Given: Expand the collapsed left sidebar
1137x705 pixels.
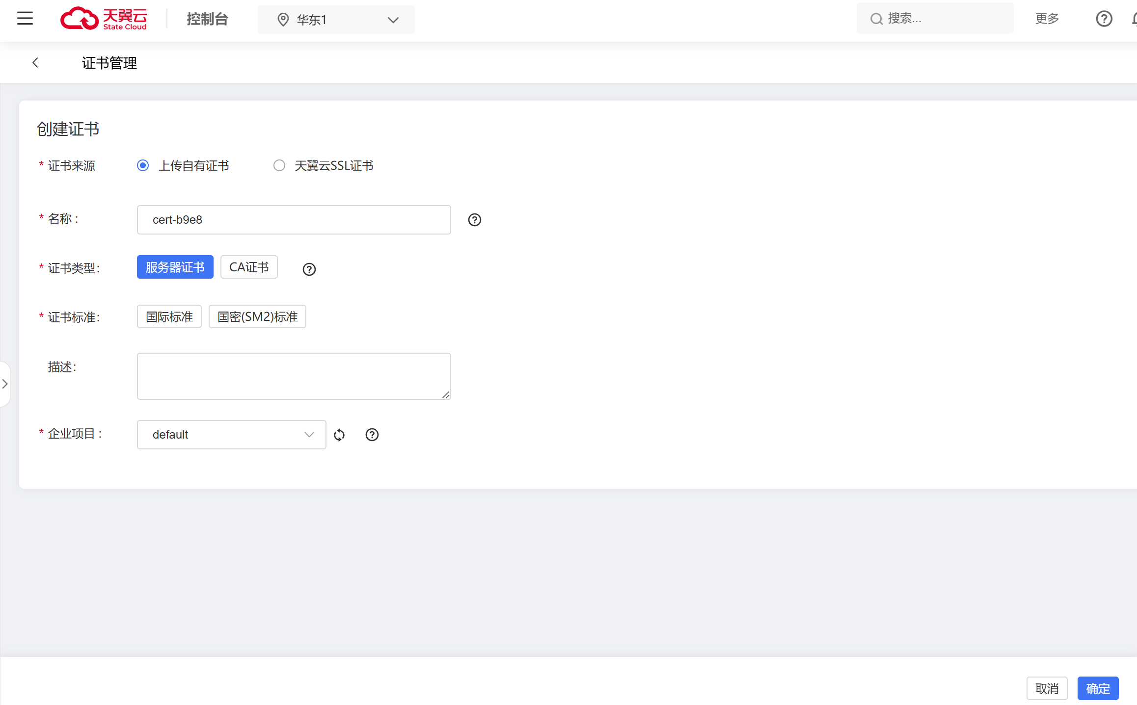Looking at the screenshot, I should (x=5, y=384).
